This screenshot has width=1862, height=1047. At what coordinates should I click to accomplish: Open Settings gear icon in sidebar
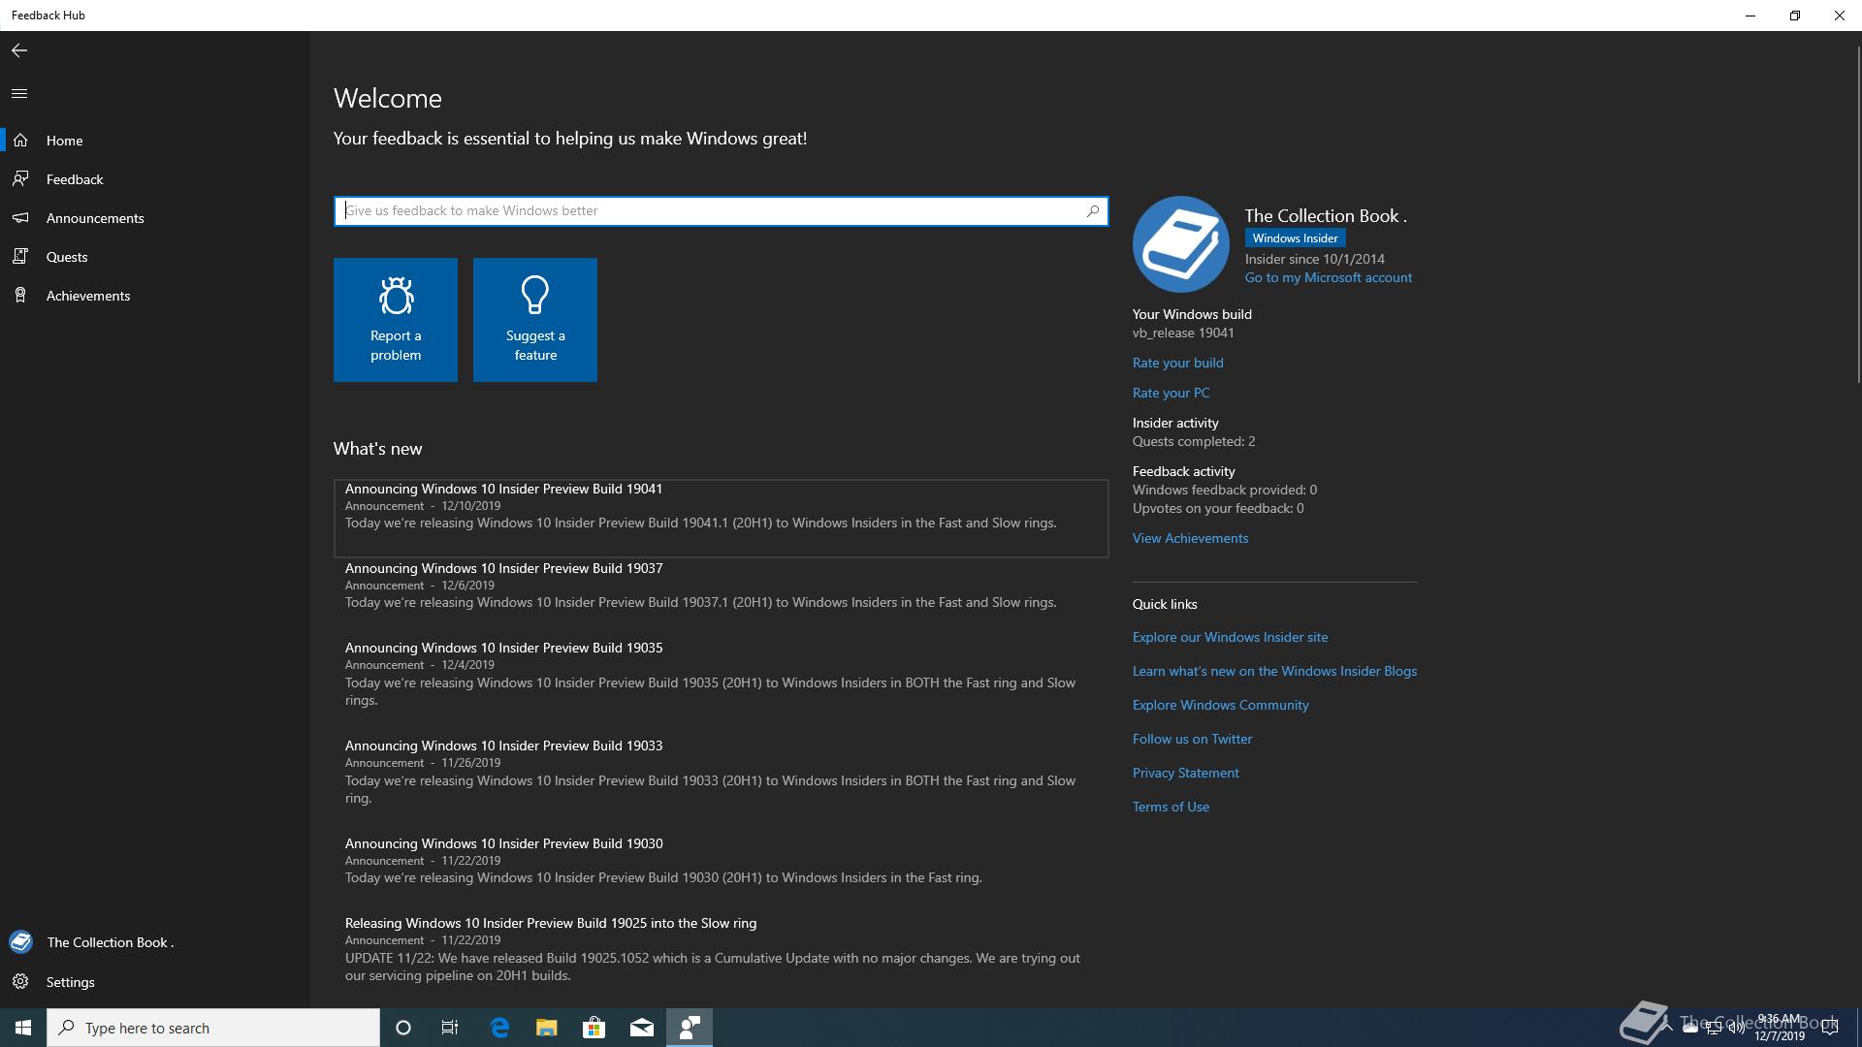point(20,982)
